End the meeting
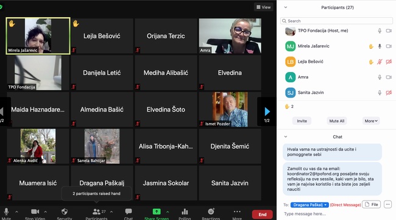The height and width of the screenshot is (220, 396). coord(263,215)
